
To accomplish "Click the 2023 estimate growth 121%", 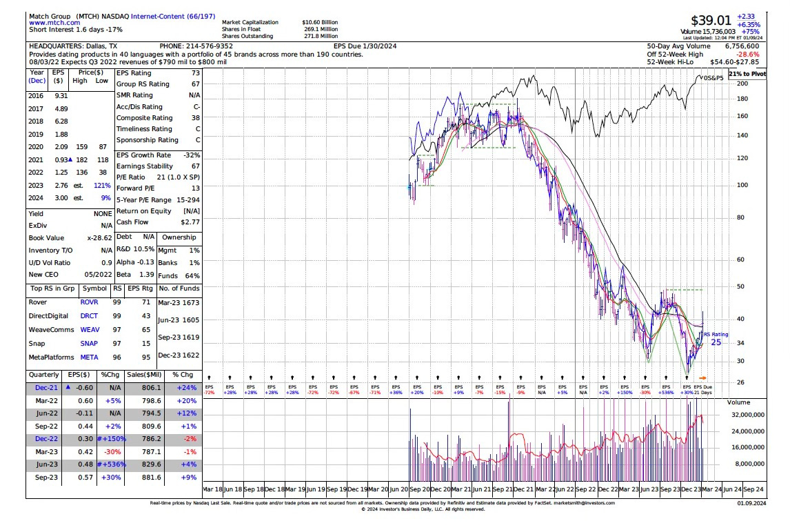I will 102,185.
